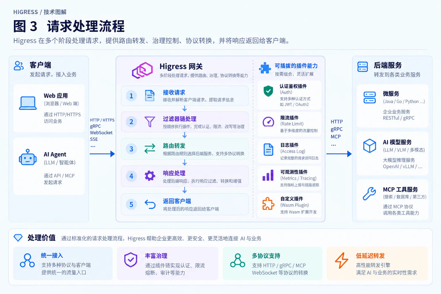Click the 认证鉴权插件 title text
Viewport: 441px width, 294px height.
[293, 86]
